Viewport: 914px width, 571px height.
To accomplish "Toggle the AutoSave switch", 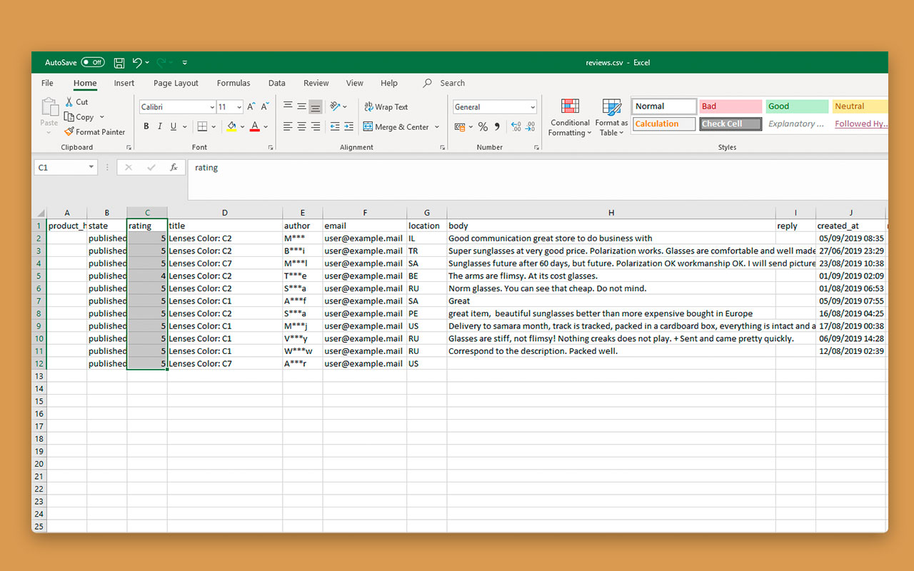I will pos(93,63).
